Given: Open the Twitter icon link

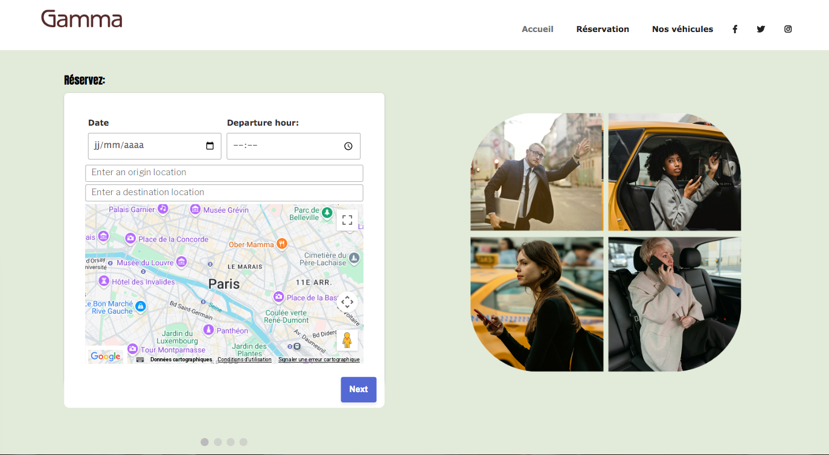Looking at the screenshot, I should (761, 29).
